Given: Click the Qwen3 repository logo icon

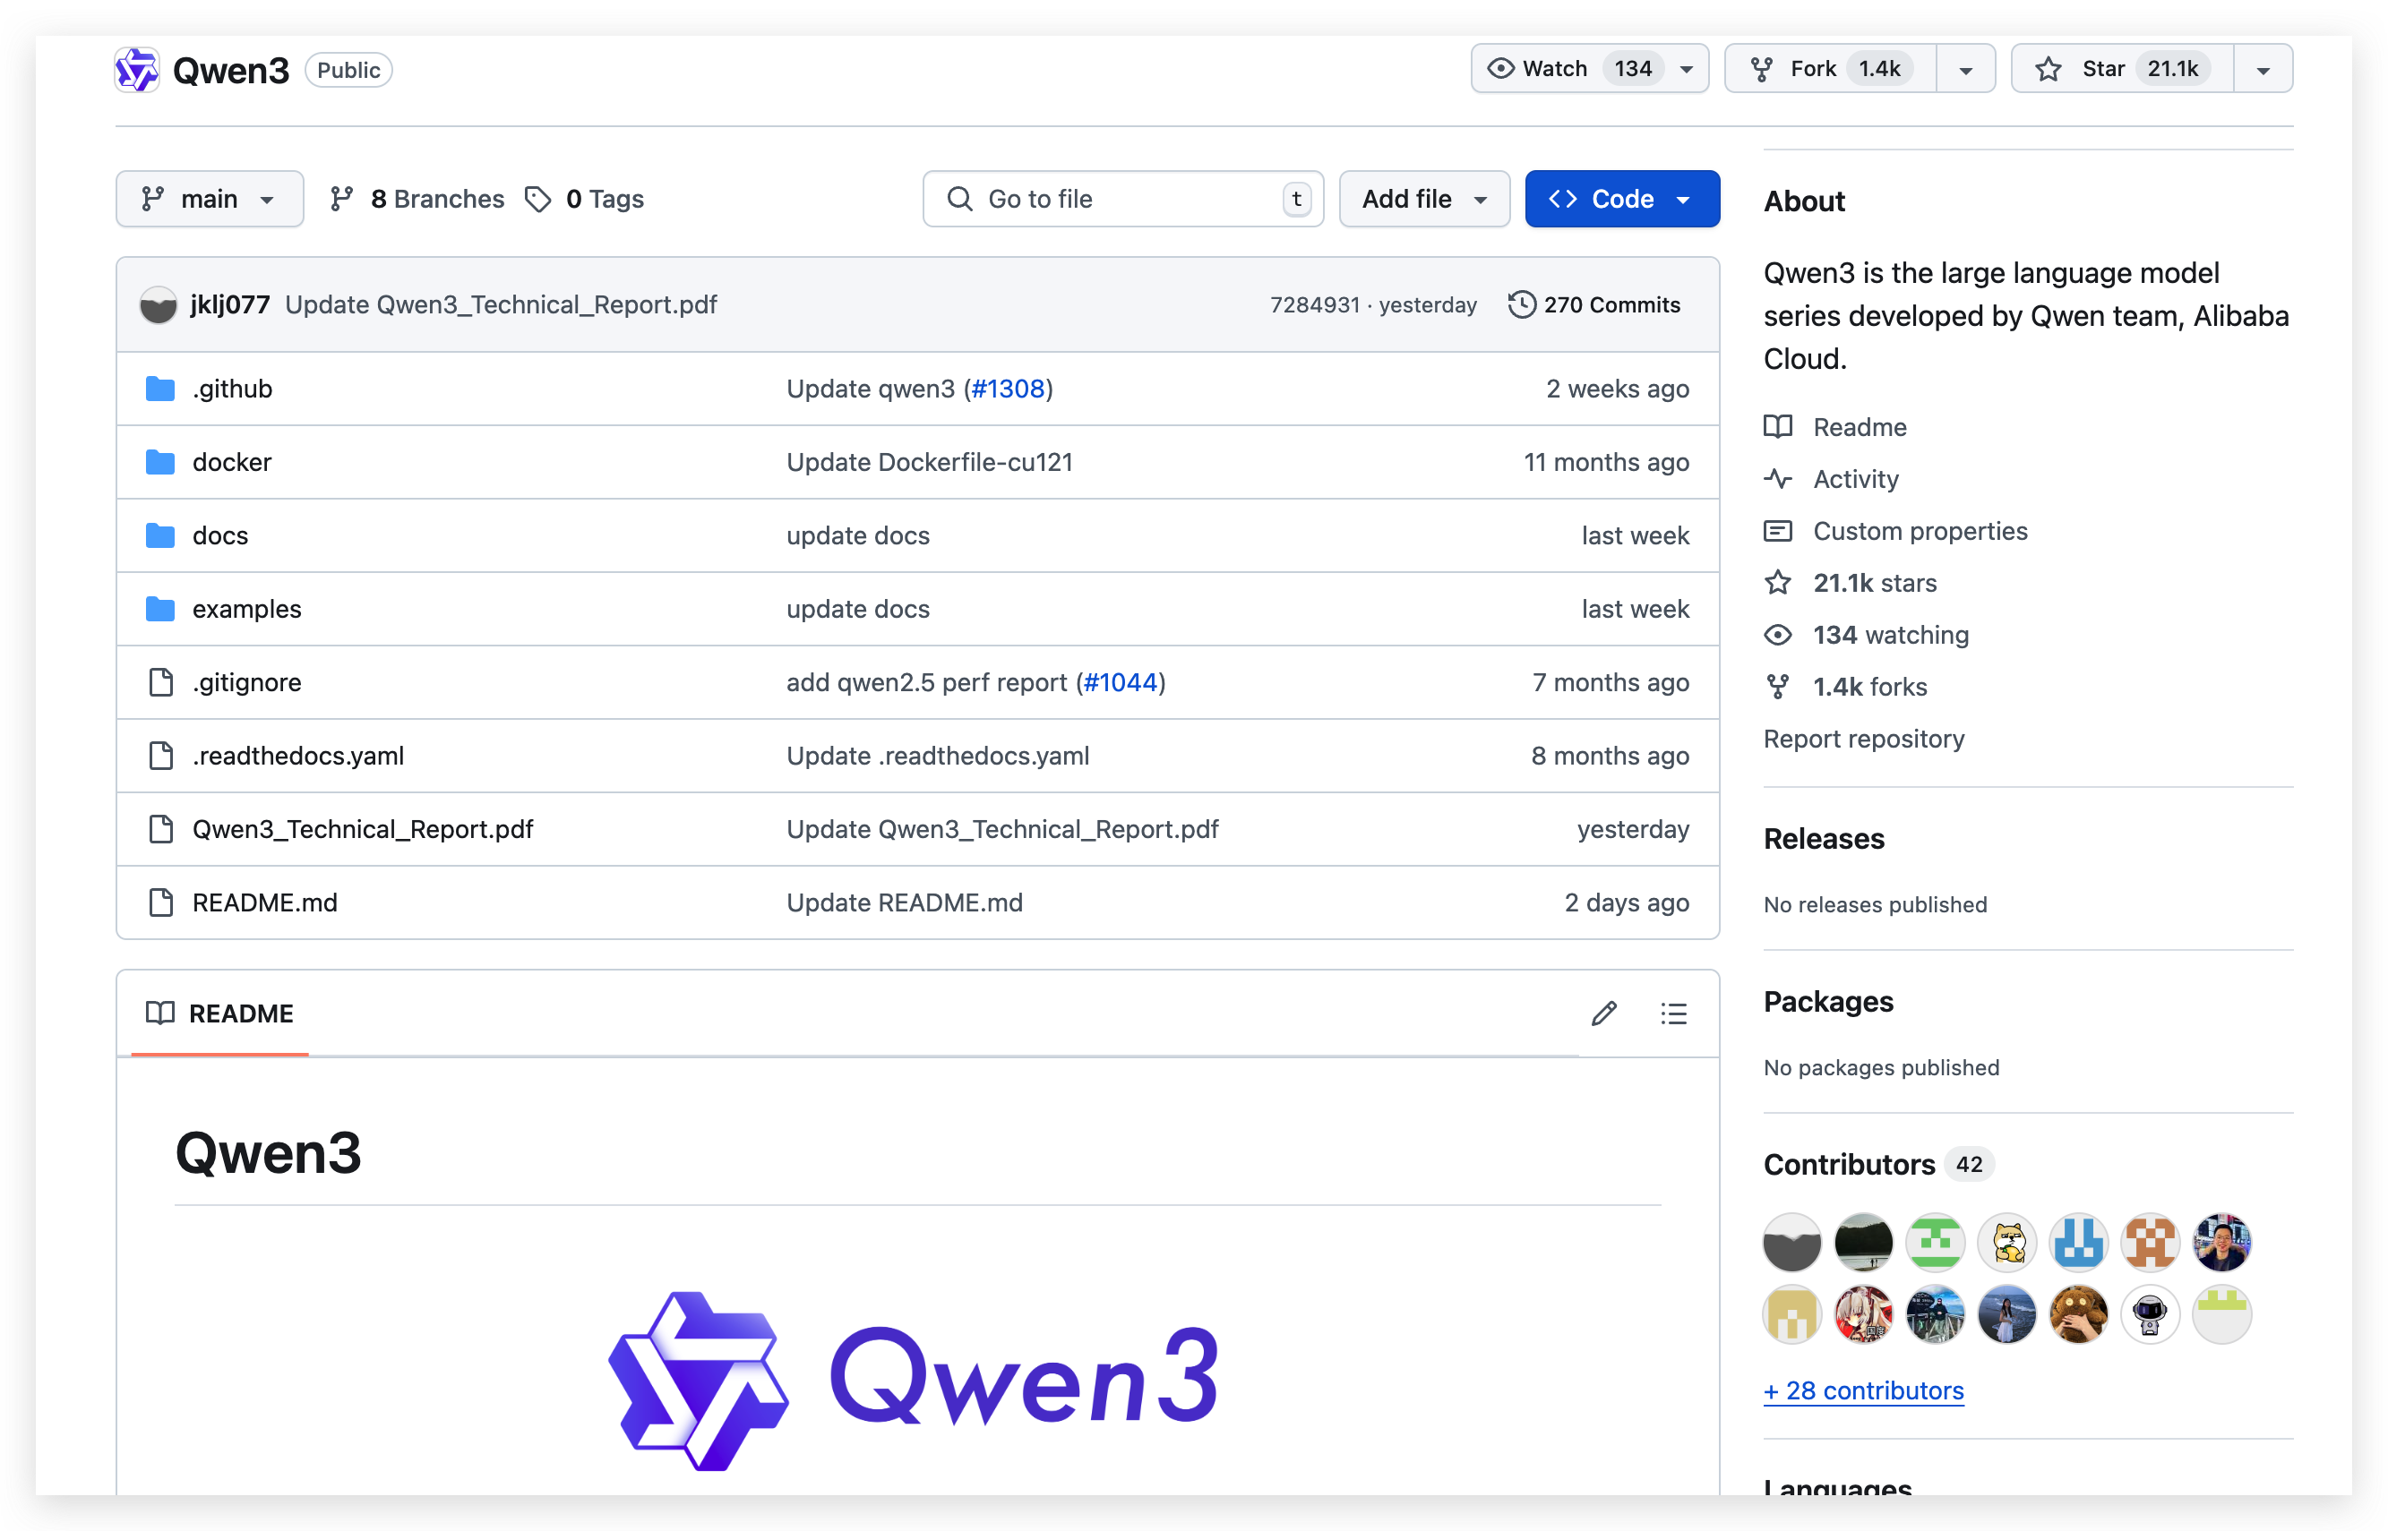Looking at the screenshot, I should point(136,70).
